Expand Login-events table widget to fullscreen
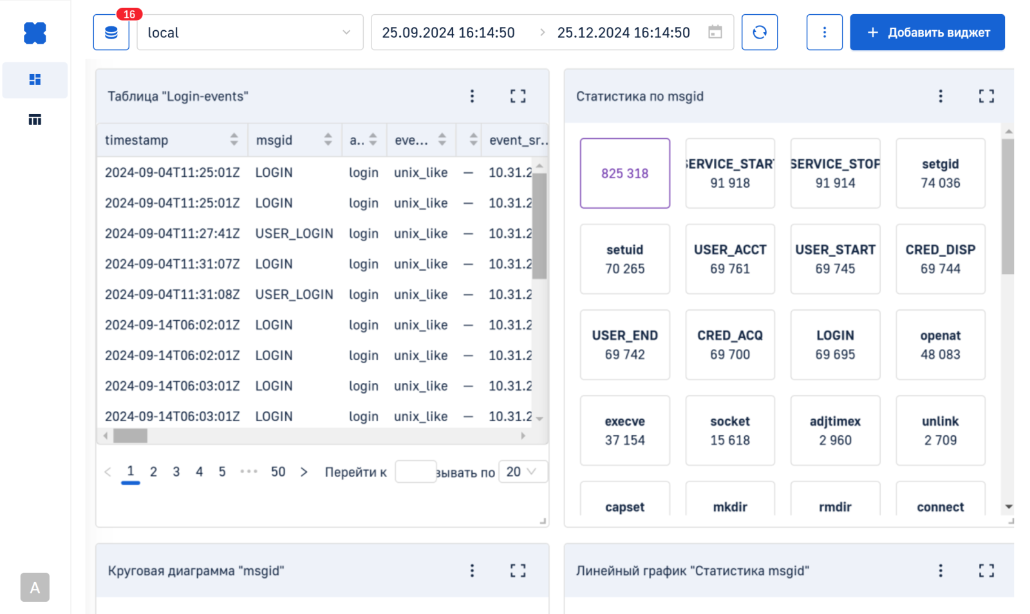Image resolution: width=1030 pixels, height=614 pixels. pos(518,96)
